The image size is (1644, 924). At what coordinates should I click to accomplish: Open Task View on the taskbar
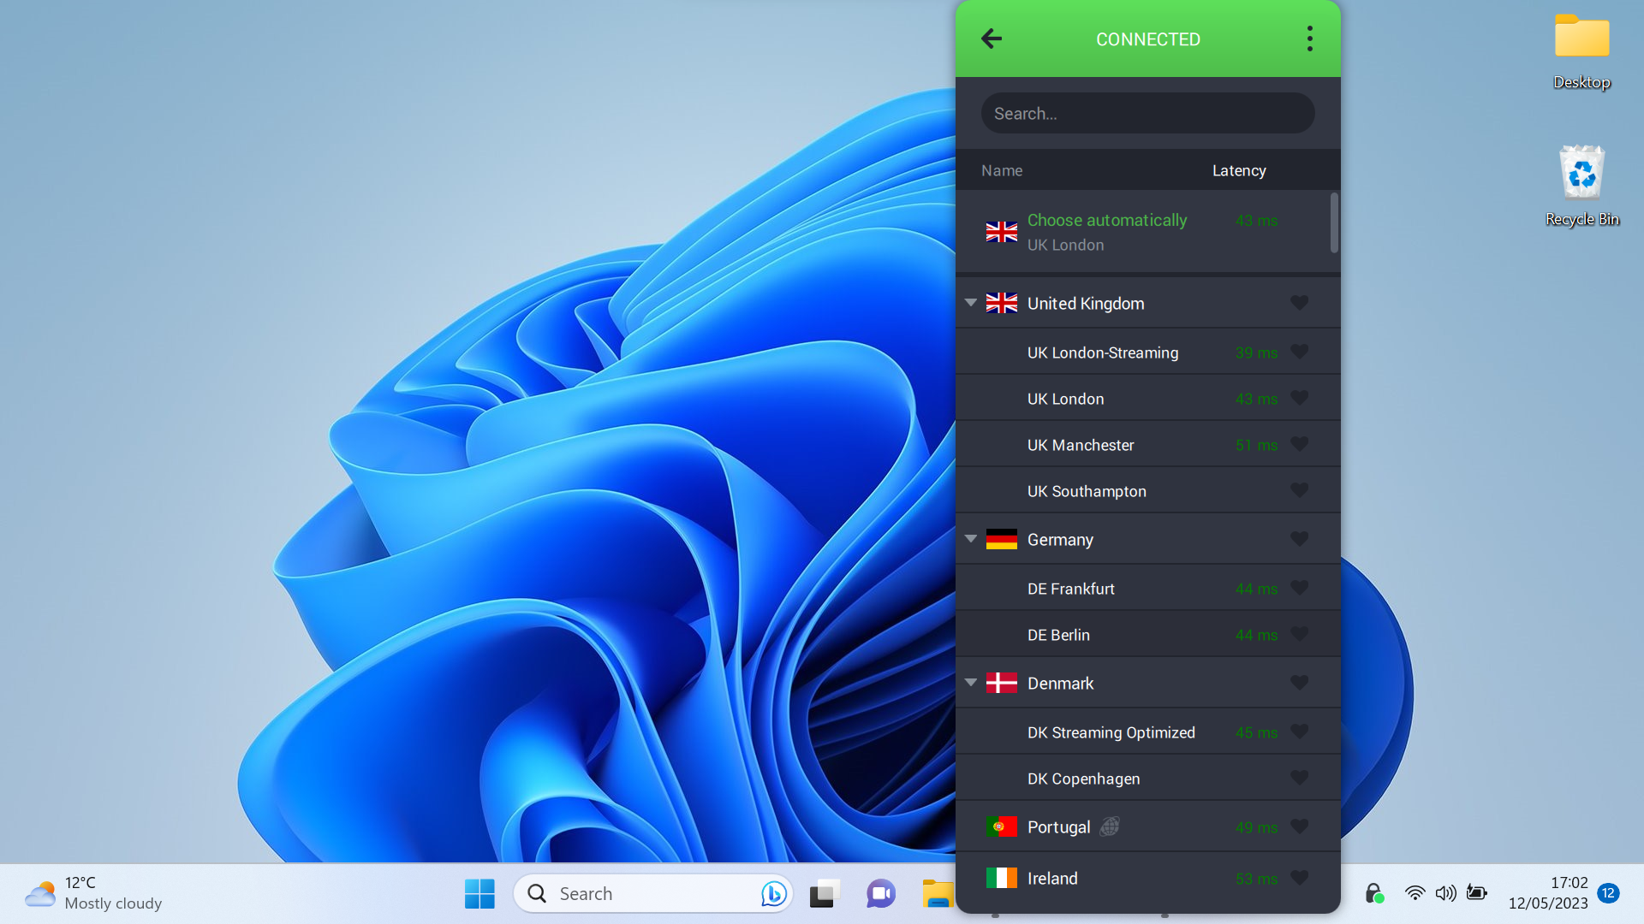point(825,894)
